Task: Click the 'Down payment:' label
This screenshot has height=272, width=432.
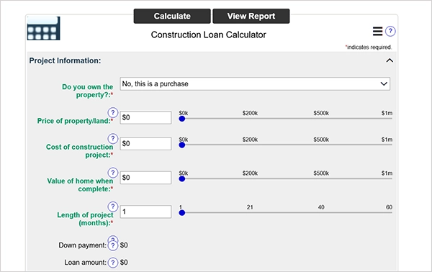Action: pyautogui.click(x=82, y=245)
